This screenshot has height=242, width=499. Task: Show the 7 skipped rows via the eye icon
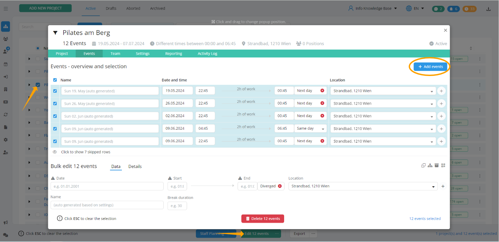55,152
